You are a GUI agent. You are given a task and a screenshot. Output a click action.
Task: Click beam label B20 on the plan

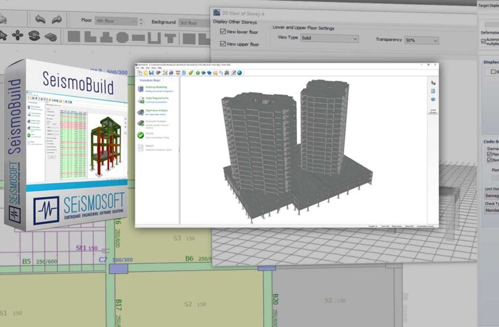275,299
